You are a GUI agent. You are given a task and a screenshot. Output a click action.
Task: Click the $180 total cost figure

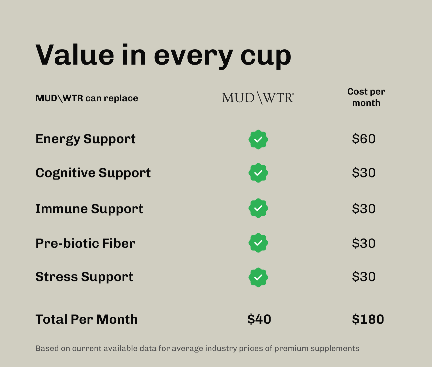(368, 319)
